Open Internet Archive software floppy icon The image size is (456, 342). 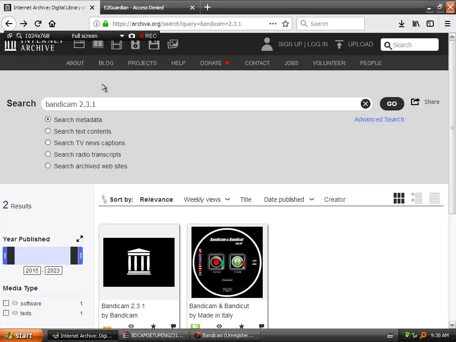click(154, 45)
